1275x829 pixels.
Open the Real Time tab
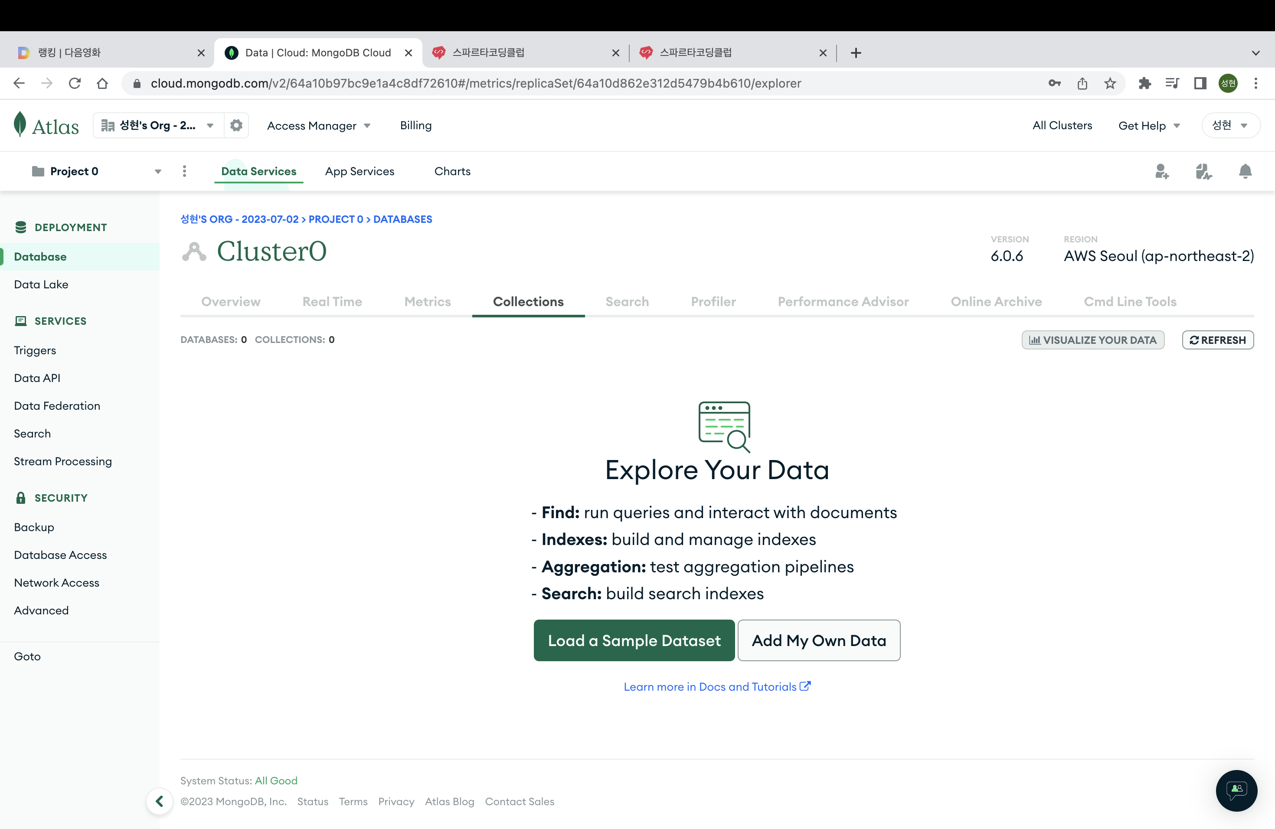coord(332,301)
